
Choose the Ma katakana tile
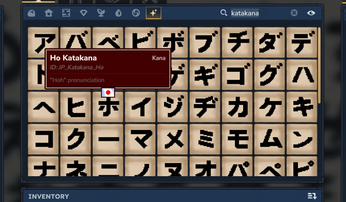tap(140, 139)
